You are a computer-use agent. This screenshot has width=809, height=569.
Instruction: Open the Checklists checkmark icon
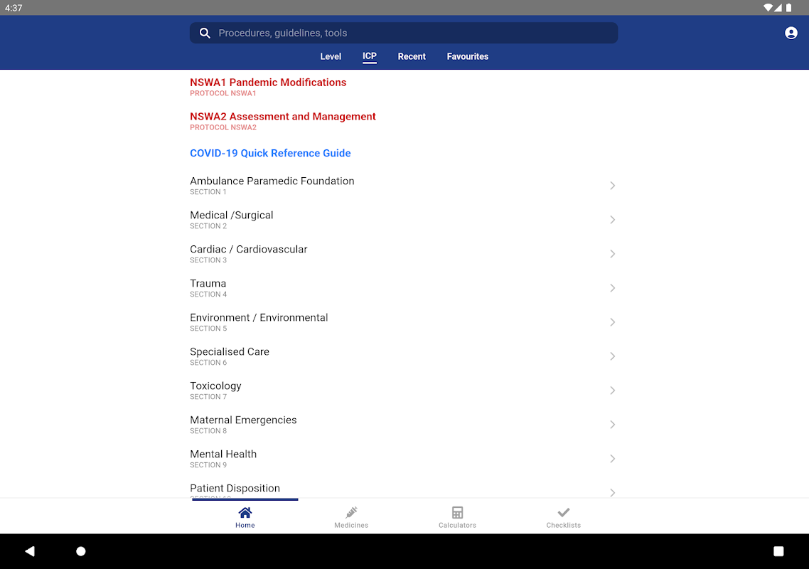click(x=564, y=512)
